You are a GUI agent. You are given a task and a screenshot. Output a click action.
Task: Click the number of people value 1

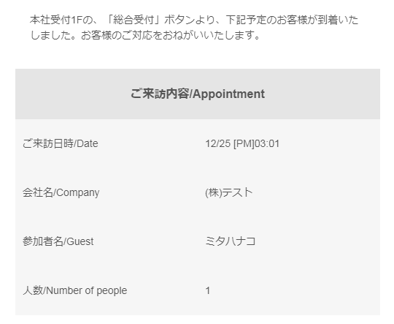tap(207, 290)
